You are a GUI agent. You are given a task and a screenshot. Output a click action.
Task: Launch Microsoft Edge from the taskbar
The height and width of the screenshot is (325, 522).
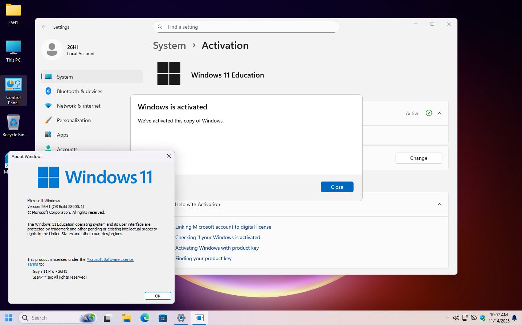(145, 318)
